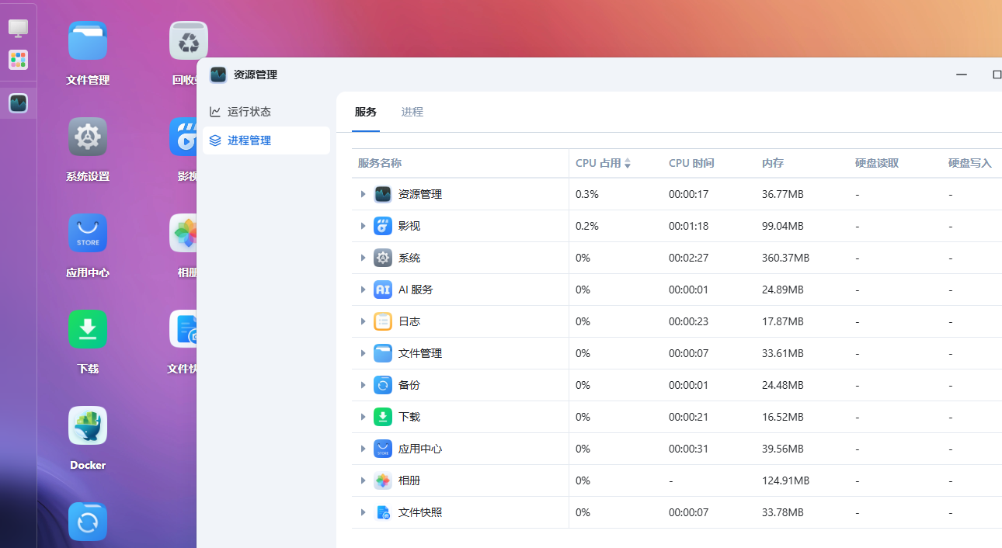Select the 服务 tab
The width and height of the screenshot is (1002, 548).
(x=366, y=112)
